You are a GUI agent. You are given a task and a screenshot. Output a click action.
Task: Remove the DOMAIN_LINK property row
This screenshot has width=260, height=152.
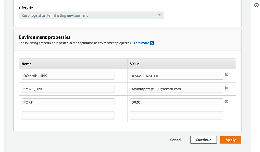coord(226,75)
